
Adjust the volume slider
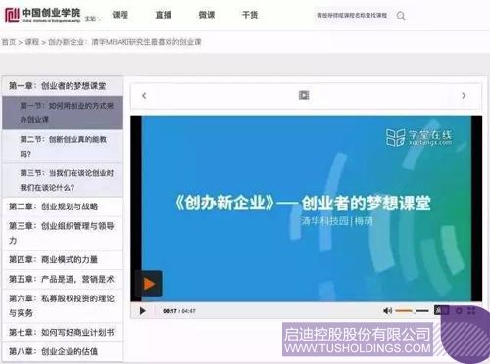click(412, 311)
